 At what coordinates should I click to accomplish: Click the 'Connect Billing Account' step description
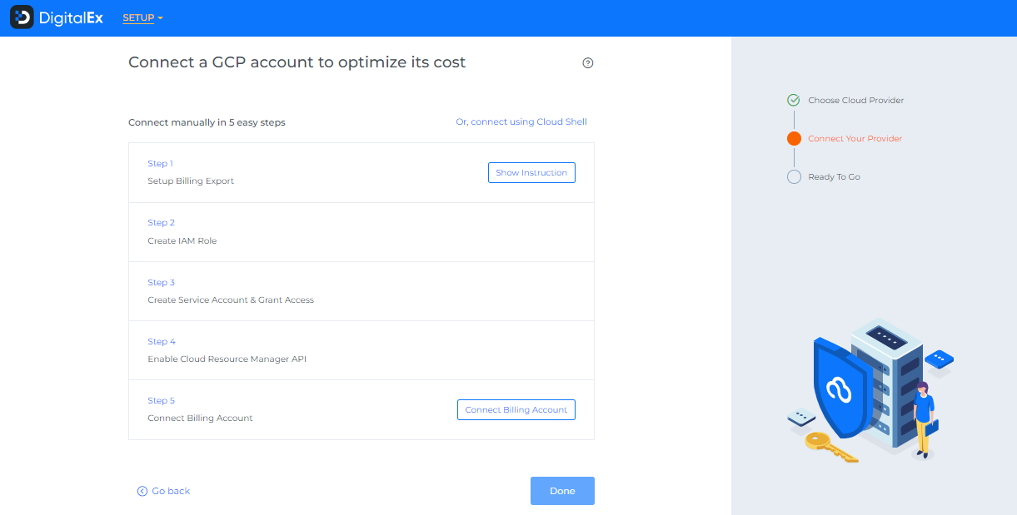[x=200, y=418]
